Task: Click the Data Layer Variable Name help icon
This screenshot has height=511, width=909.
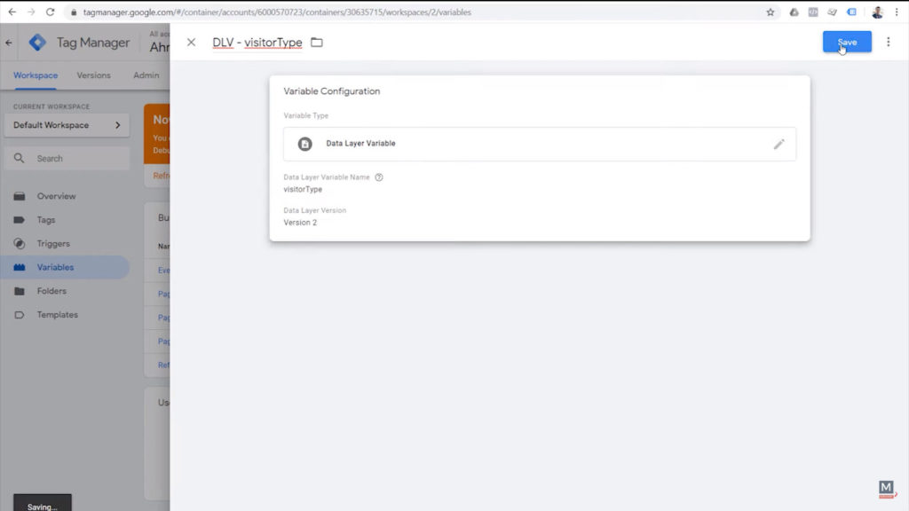Action: [379, 177]
